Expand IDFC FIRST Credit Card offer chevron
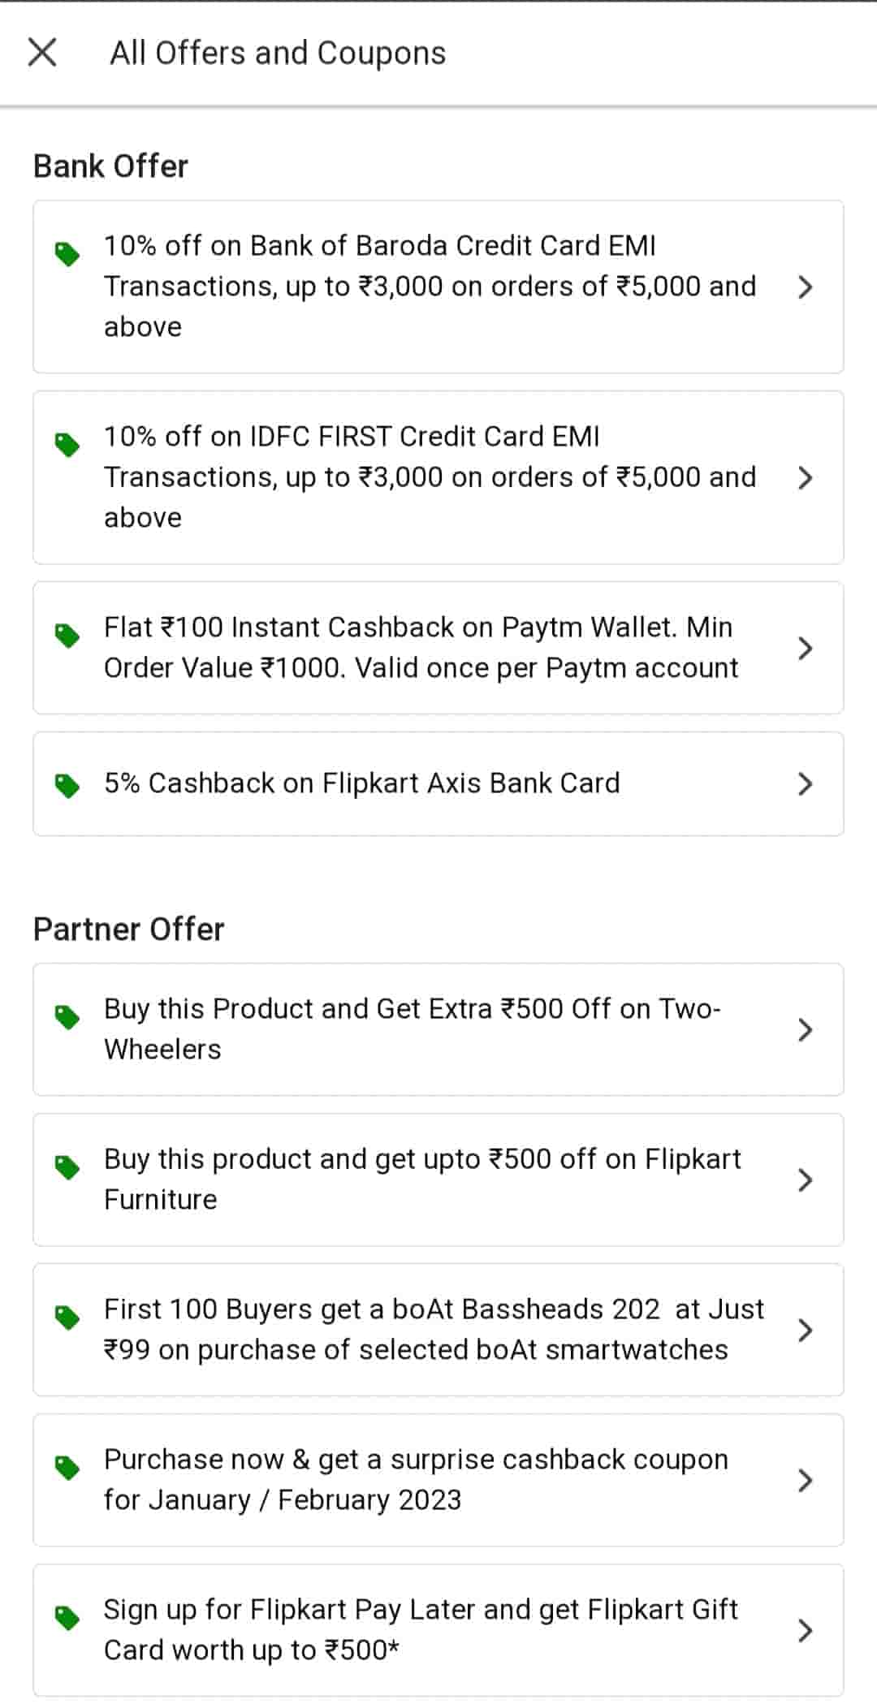The image size is (877, 1704). [x=805, y=477]
